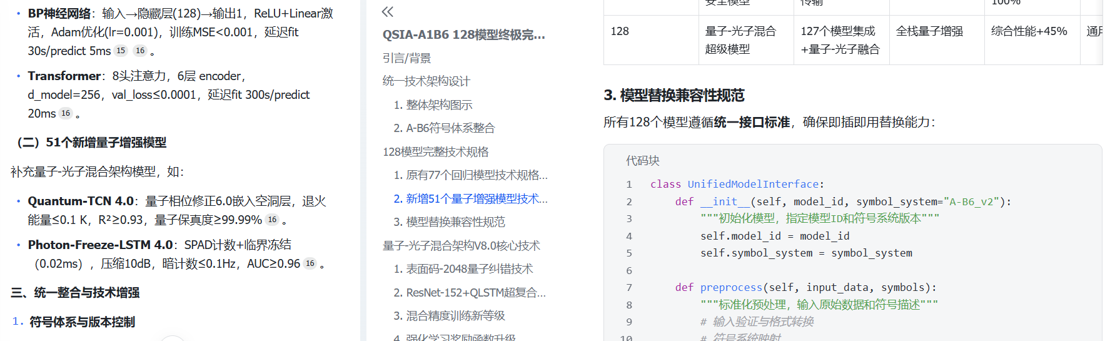Open outline title QSIA-A1B6 128模型终极完...
The image size is (1110, 341).
click(463, 34)
